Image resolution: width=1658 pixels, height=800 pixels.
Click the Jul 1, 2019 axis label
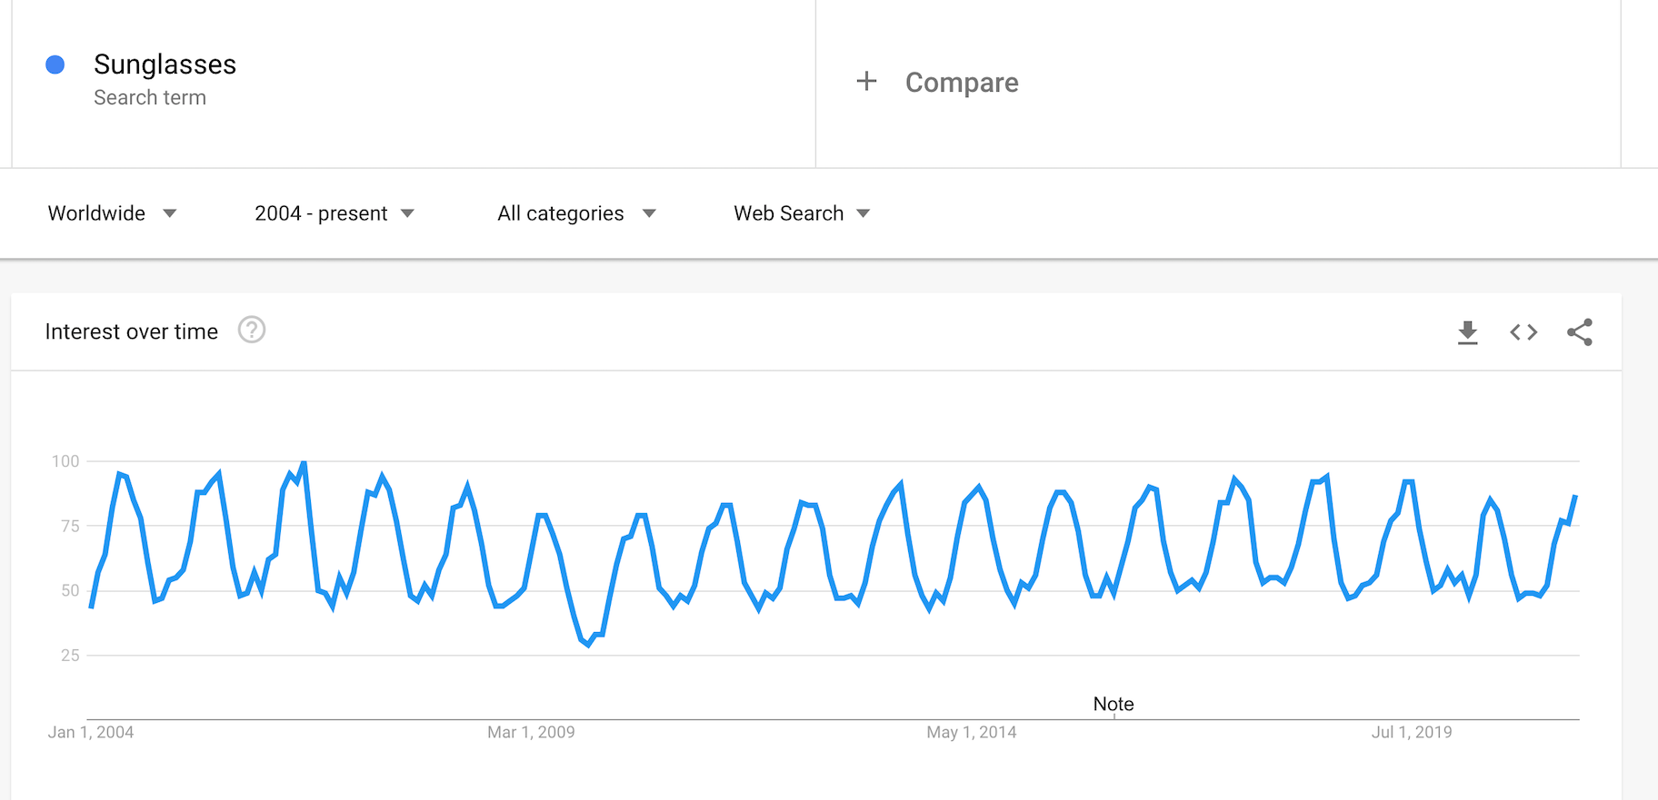coord(1411,732)
